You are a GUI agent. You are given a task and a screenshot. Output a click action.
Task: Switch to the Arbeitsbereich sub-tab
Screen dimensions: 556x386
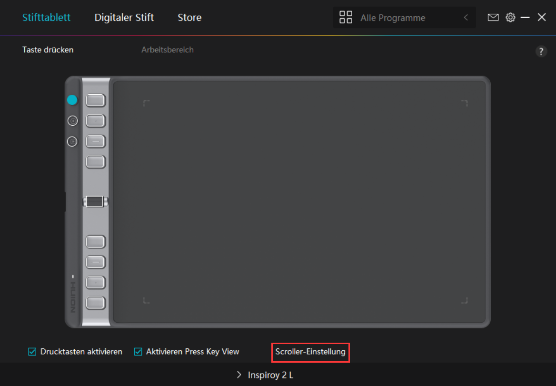click(x=167, y=49)
